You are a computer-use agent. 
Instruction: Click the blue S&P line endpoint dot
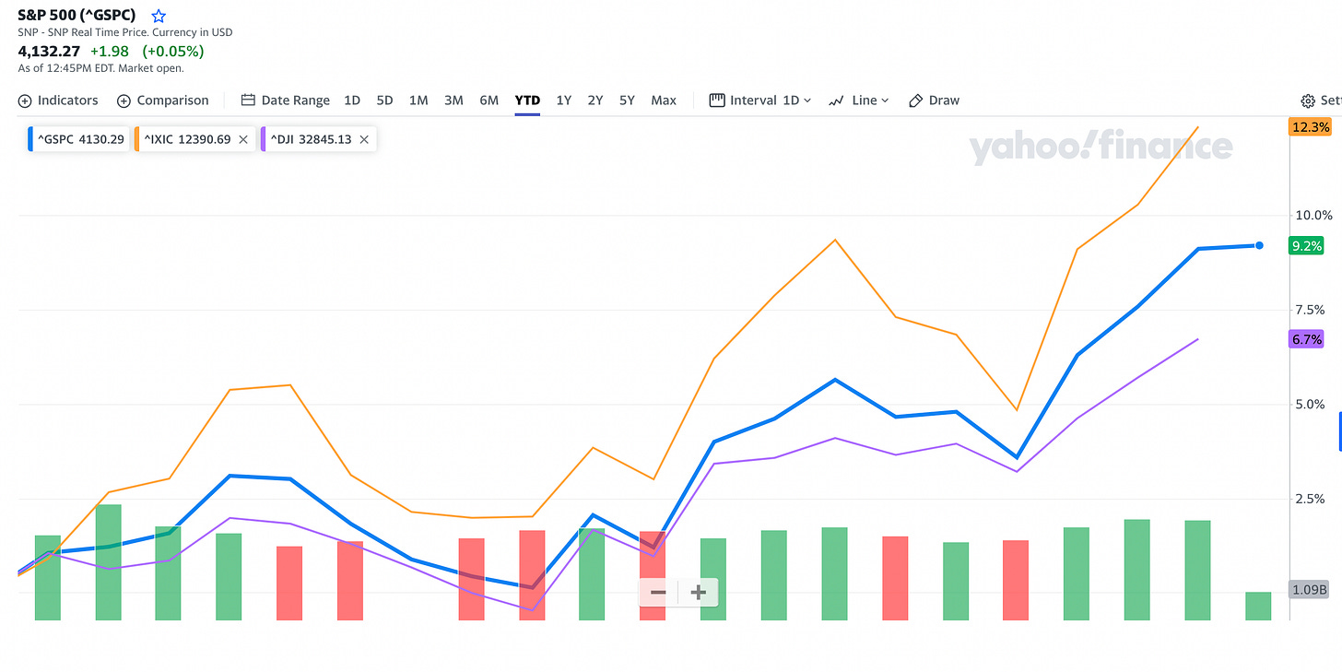[x=1259, y=245]
